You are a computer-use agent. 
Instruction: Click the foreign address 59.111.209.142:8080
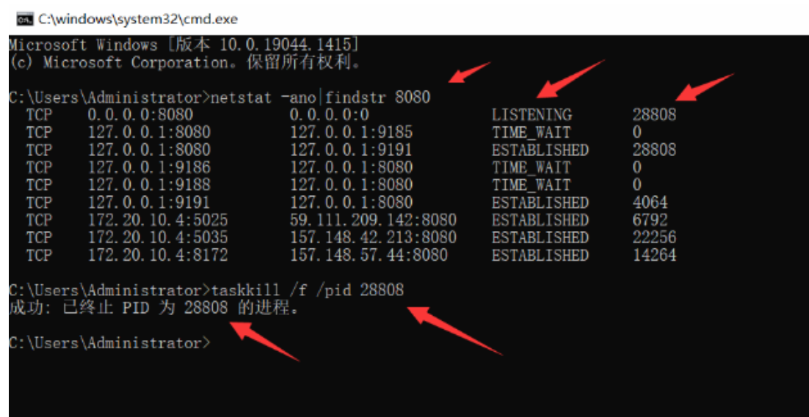coord(373,221)
